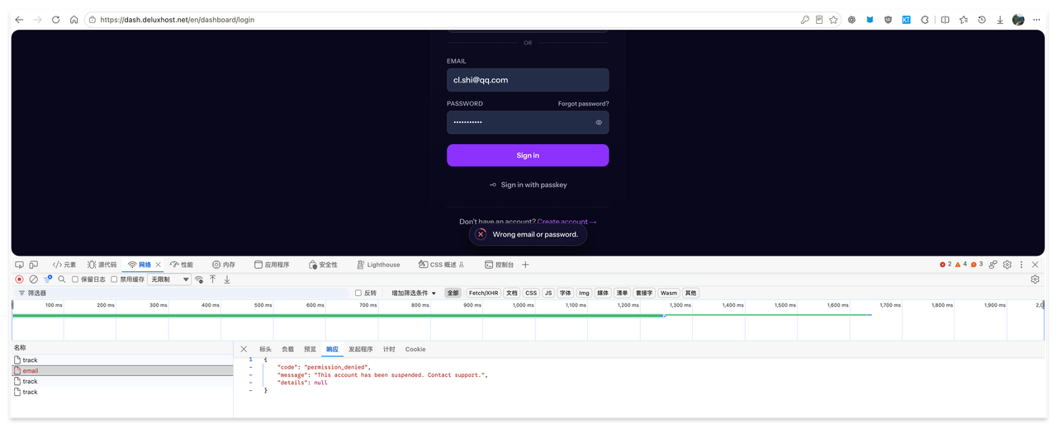Reload the page in browser toolbar

(55, 19)
